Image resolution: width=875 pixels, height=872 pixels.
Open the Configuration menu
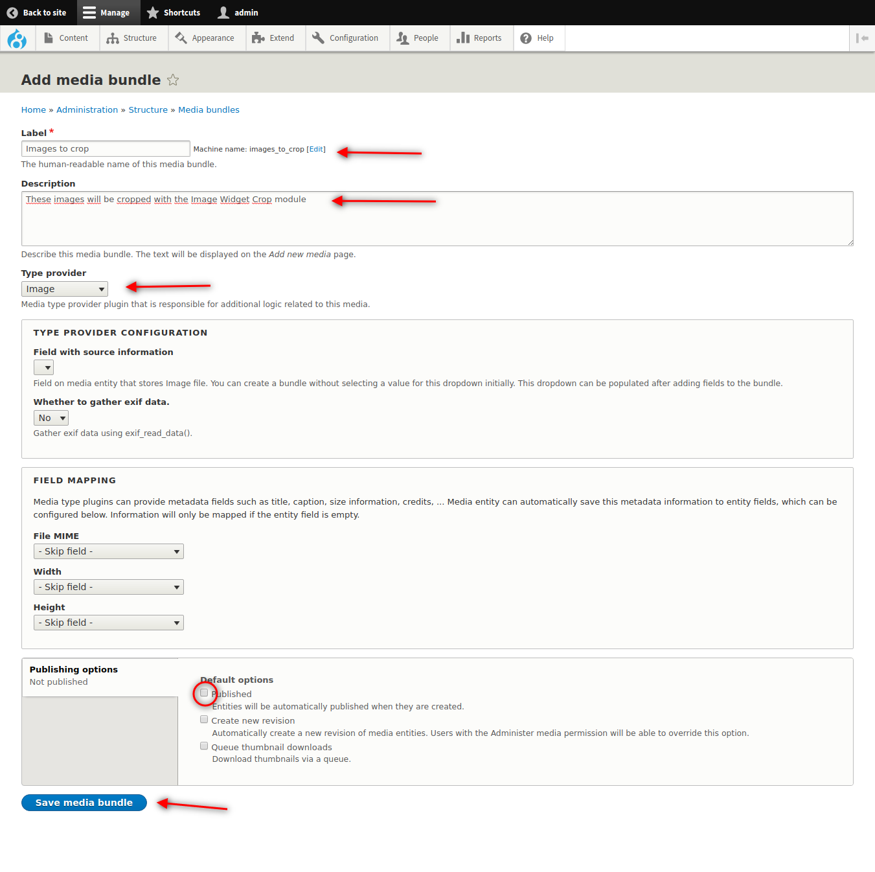click(345, 38)
